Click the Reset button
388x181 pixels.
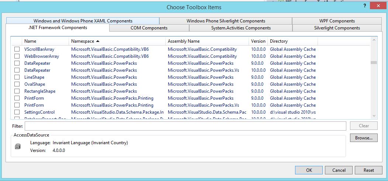tap(368, 170)
